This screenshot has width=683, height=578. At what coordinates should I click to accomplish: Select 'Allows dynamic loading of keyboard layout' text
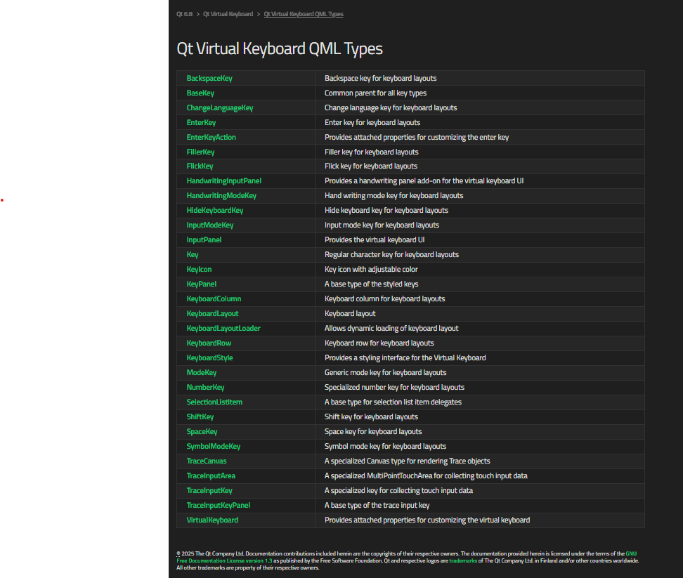[x=391, y=329]
